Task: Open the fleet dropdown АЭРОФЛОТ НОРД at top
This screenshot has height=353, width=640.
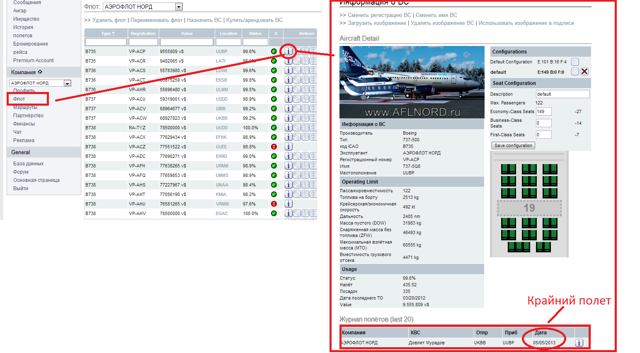Action: 143,7
